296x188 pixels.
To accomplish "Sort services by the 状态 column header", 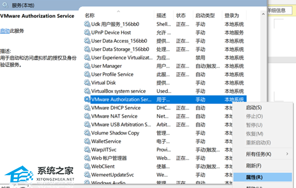I will [181, 15].
